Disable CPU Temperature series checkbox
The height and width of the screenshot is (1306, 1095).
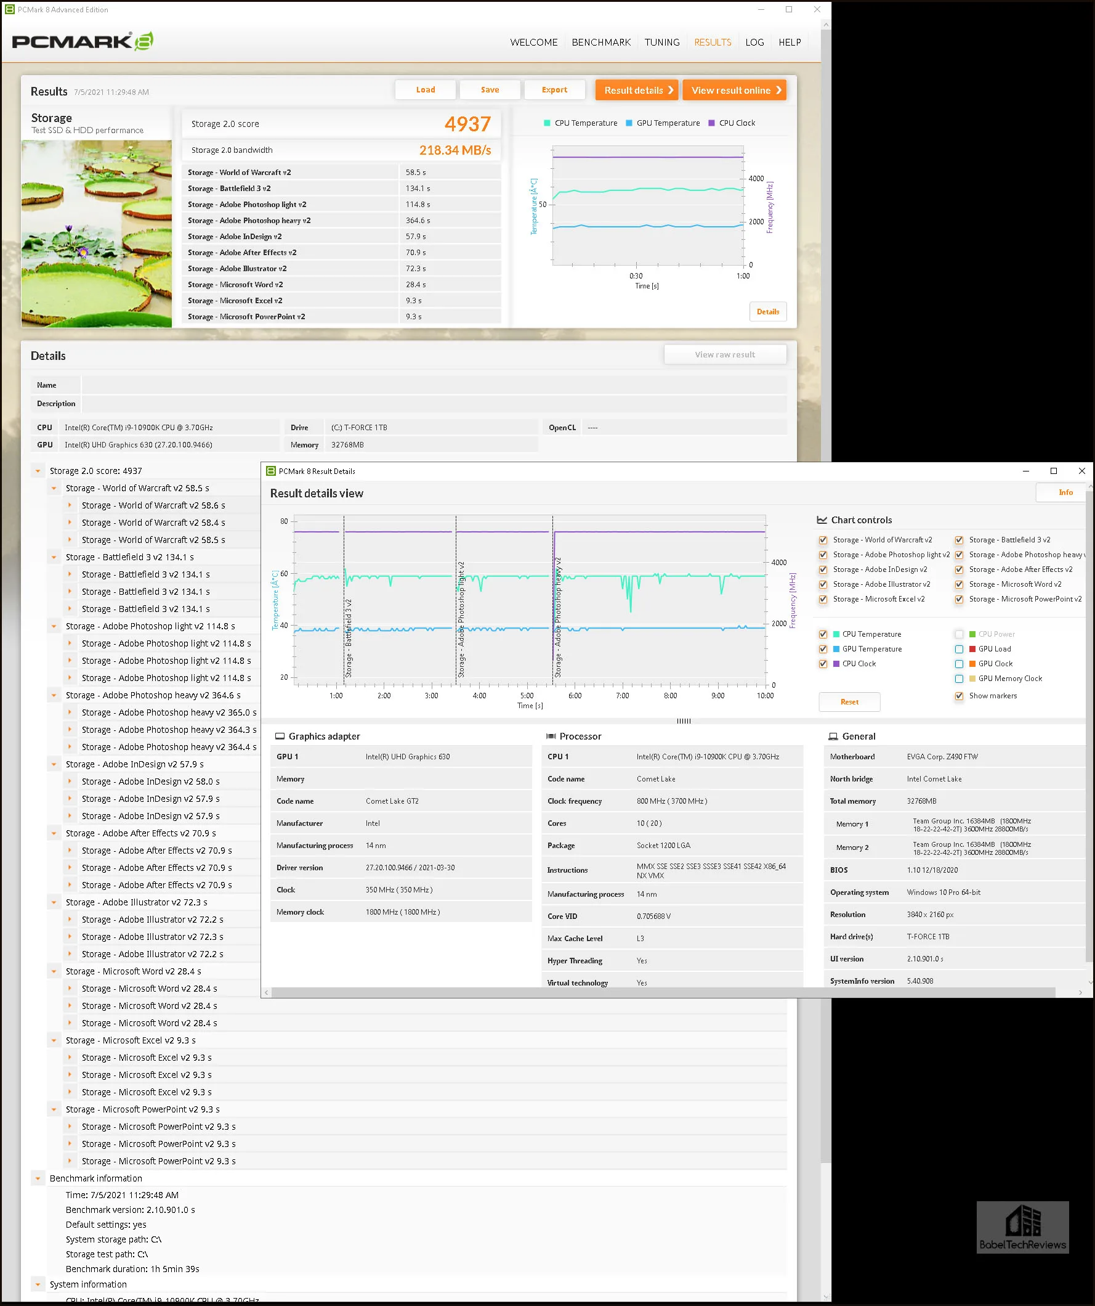click(x=823, y=634)
